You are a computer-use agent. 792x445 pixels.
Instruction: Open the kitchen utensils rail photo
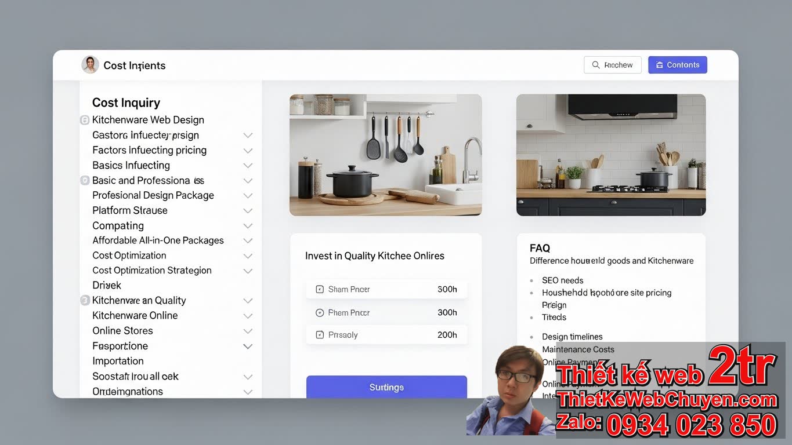pos(385,155)
